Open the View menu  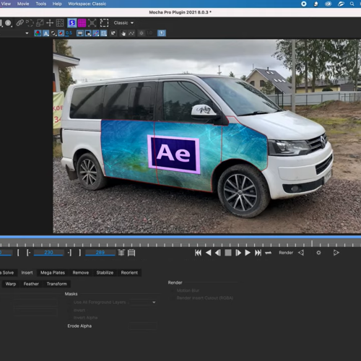tap(6, 4)
